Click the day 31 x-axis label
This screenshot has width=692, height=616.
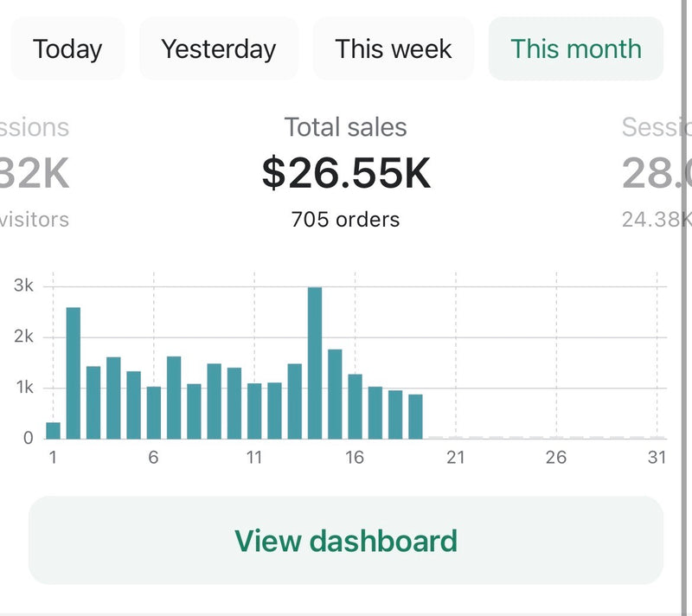pos(657,457)
